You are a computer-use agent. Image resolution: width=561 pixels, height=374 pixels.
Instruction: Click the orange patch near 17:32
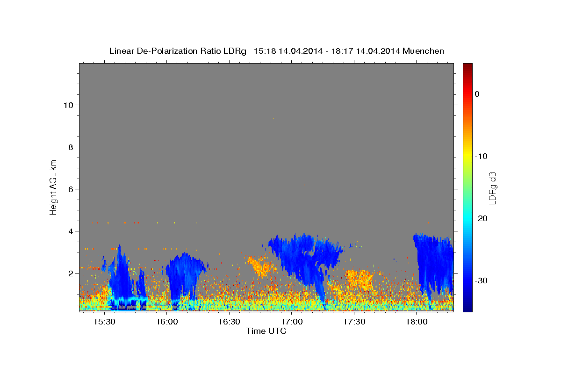point(360,279)
